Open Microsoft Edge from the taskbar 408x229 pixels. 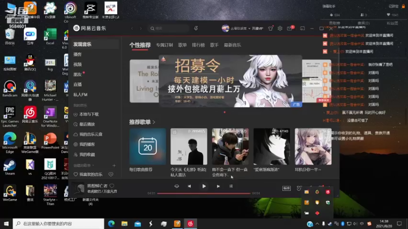111,223
